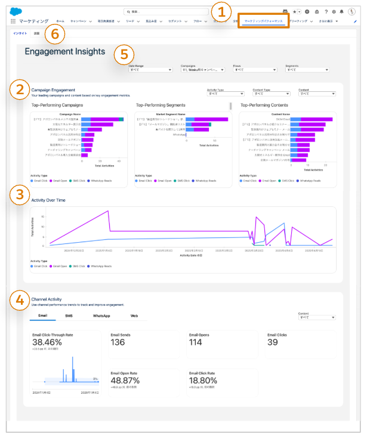The width and height of the screenshot is (367, 436).
Task: Open the キャンペーン navigation tab
Action: pyautogui.click(x=78, y=21)
